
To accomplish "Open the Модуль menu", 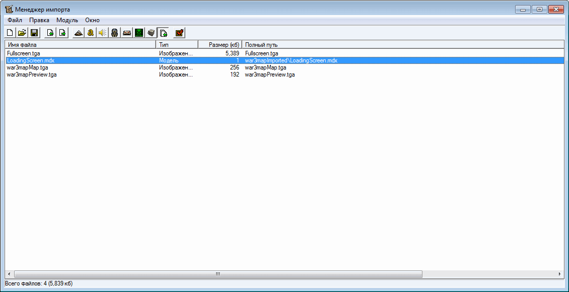I will point(67,20).
